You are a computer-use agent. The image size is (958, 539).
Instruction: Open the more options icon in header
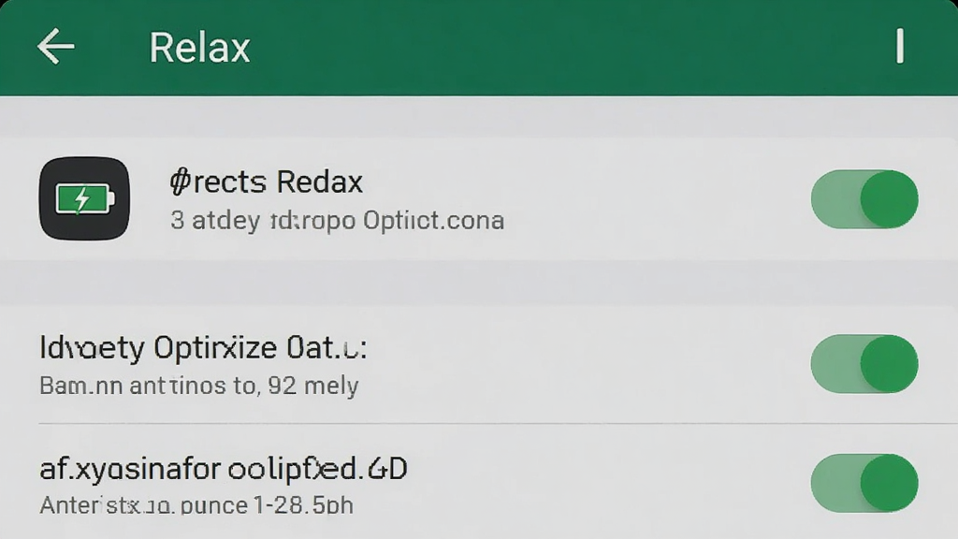899,46
